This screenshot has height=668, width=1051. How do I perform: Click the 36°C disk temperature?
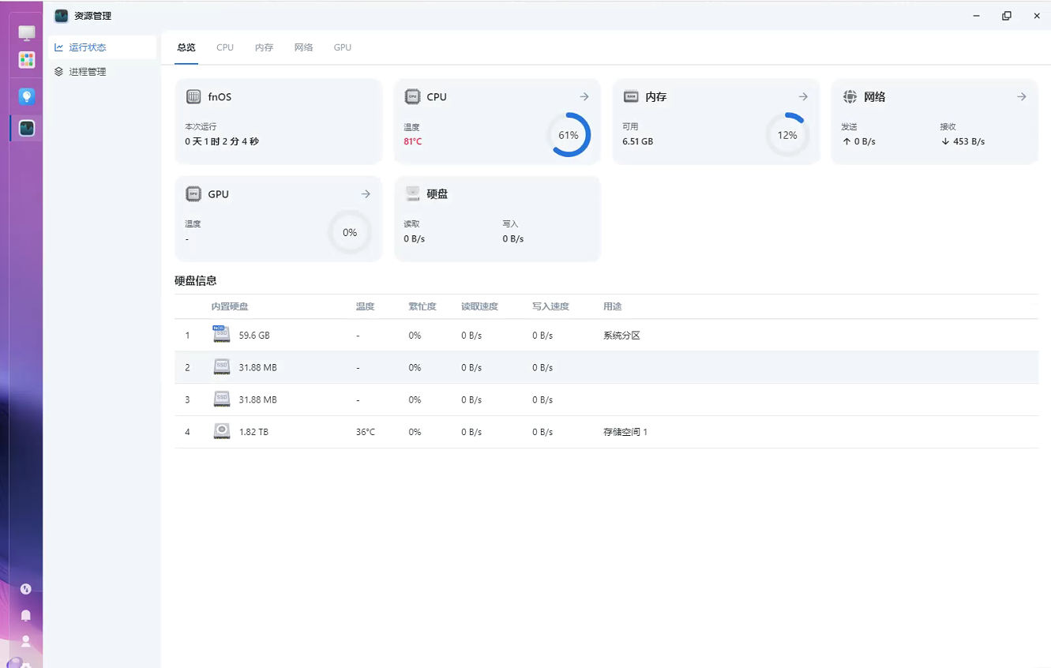pyautogui.click(x=366, y=433)
